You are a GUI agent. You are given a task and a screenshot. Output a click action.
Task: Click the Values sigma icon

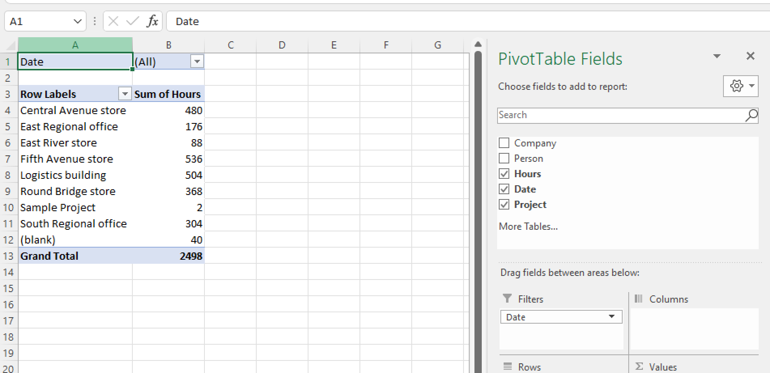(640, 367)
